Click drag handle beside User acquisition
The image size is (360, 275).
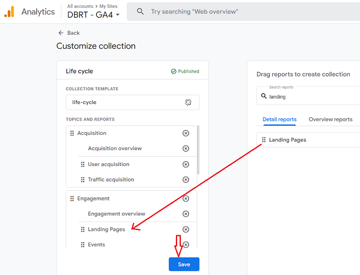pos(82,164)
